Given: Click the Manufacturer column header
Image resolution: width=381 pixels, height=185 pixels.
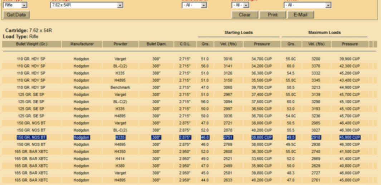Looking at the screenshot, I should coord(82,44).
